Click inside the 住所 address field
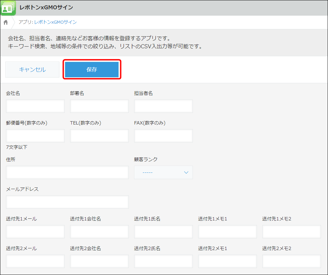Image resolution: width=328 pixels, height=275 pixels. [x=67, y=172]
